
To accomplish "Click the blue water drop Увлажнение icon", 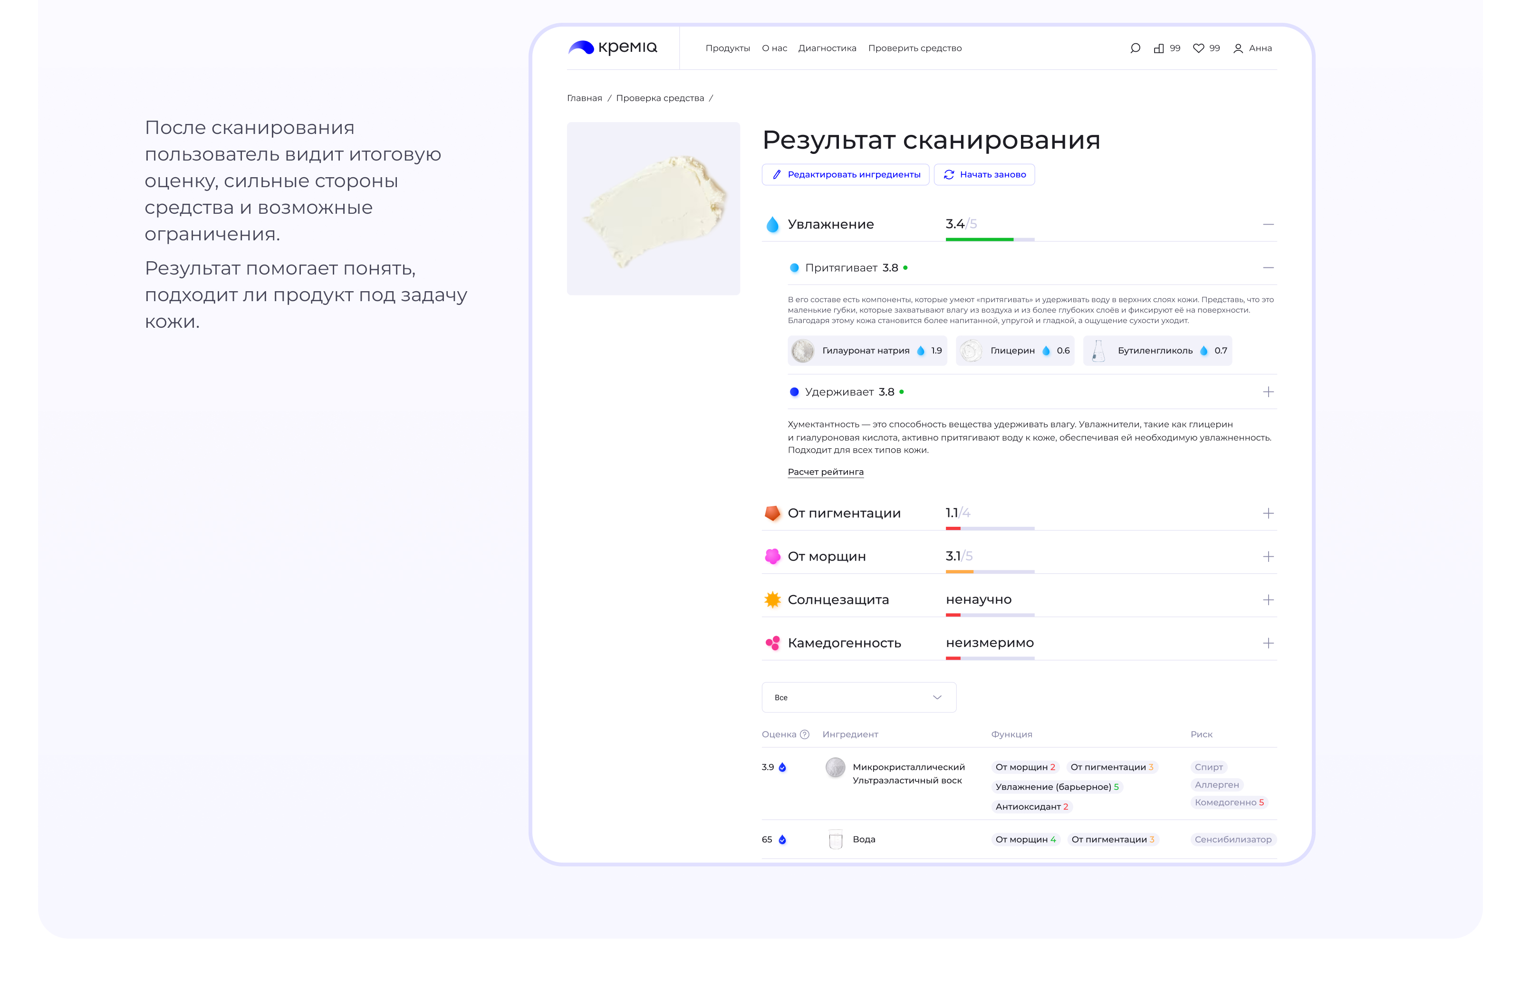I will [773, 224].
